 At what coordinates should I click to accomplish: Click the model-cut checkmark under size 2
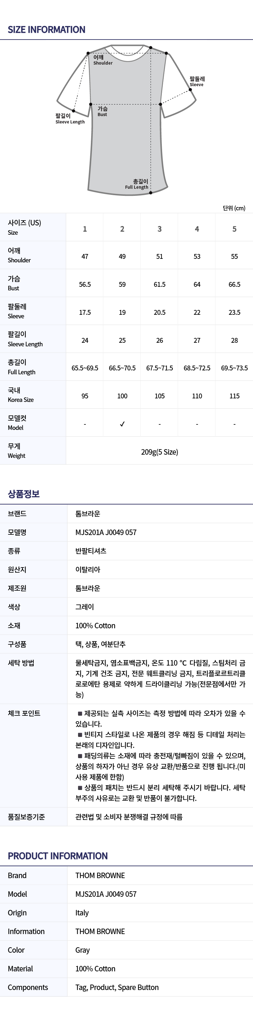122,424
